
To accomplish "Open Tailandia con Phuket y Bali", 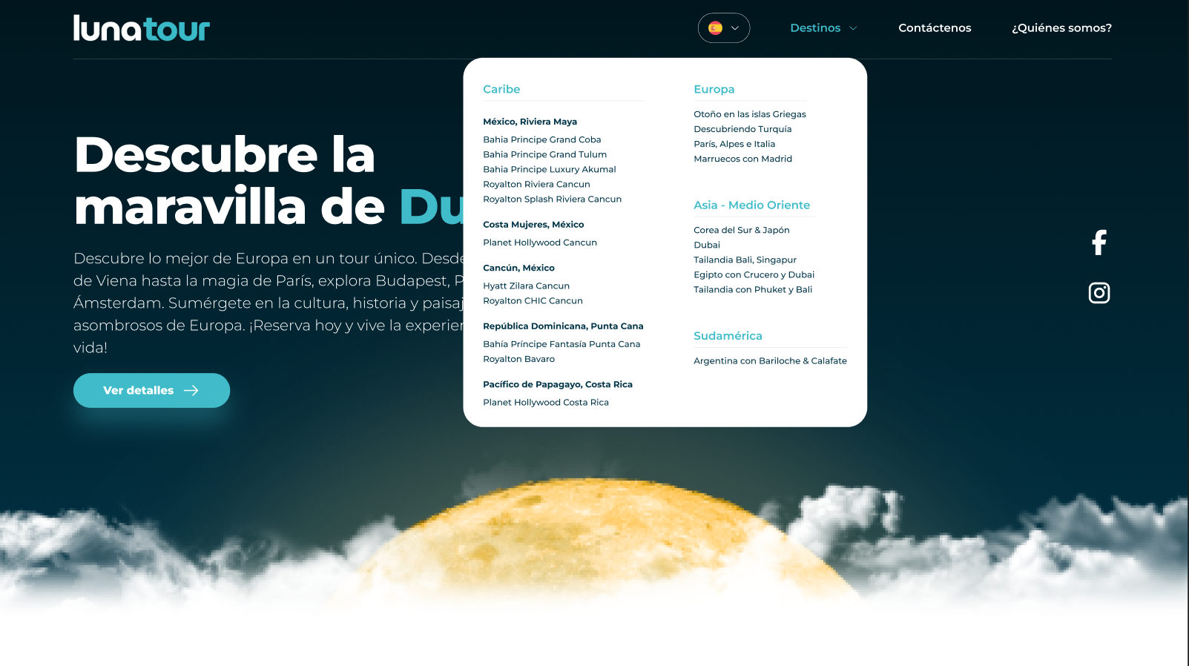I will coord(753,289).
